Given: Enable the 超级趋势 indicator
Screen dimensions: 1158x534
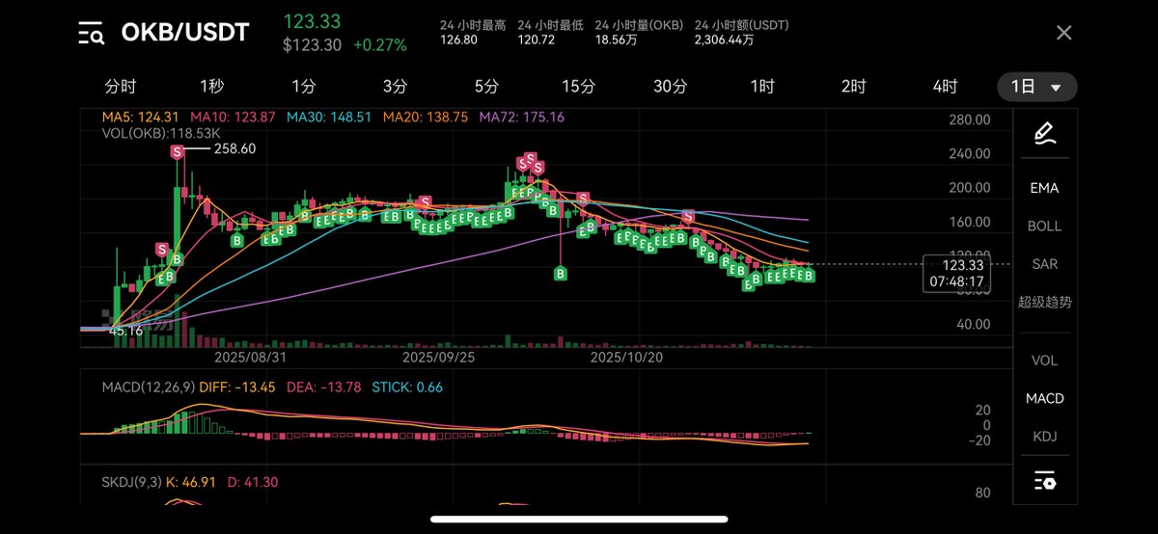Looking at the screenshot, I should pos(1044,302).
